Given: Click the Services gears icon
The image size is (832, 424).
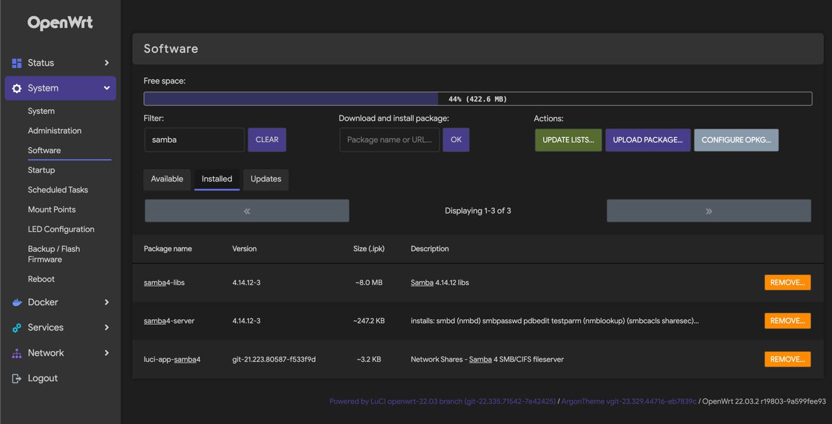Looking at the screenshot, I should (17, 328).
